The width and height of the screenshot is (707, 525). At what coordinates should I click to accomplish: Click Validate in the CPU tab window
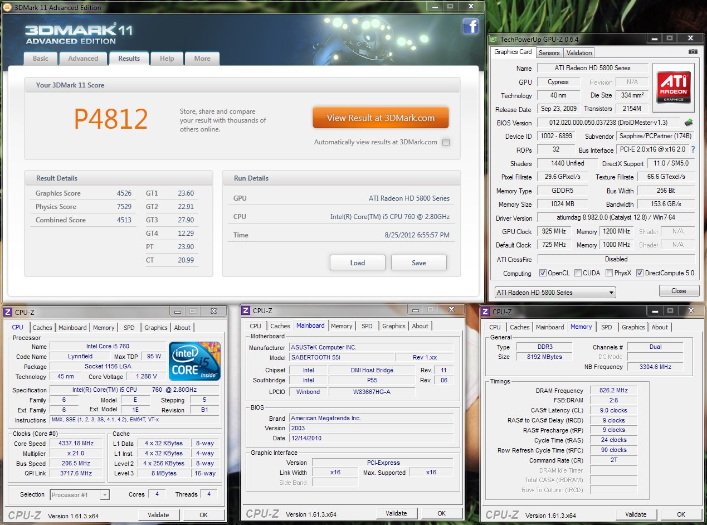[159, 515]
